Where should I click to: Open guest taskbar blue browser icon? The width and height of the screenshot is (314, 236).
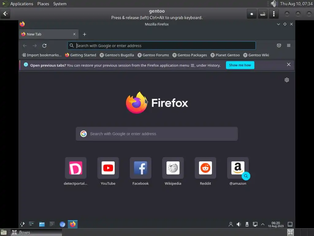pos(63,224)
